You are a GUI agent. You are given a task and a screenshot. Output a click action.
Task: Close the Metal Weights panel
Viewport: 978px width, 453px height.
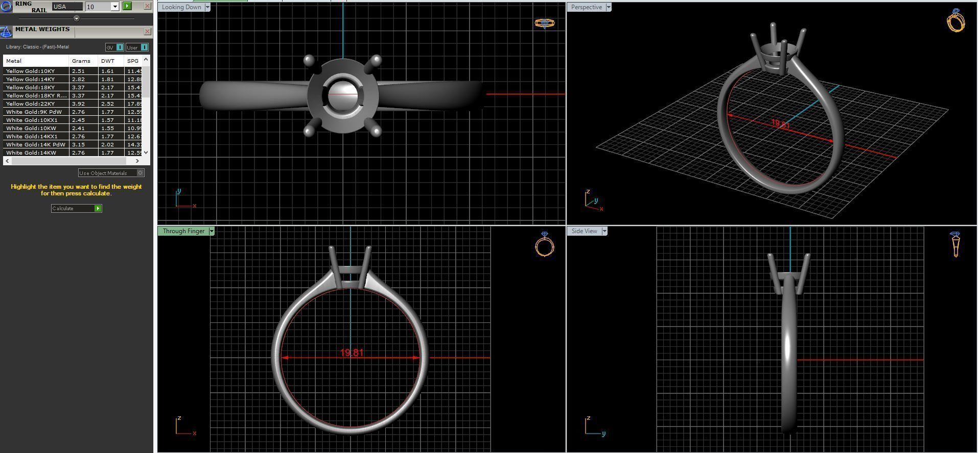(147, 32)
